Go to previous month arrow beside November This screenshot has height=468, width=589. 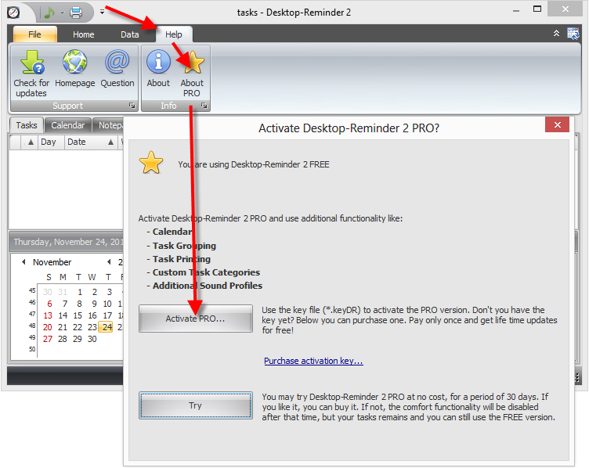coord(23,262)
